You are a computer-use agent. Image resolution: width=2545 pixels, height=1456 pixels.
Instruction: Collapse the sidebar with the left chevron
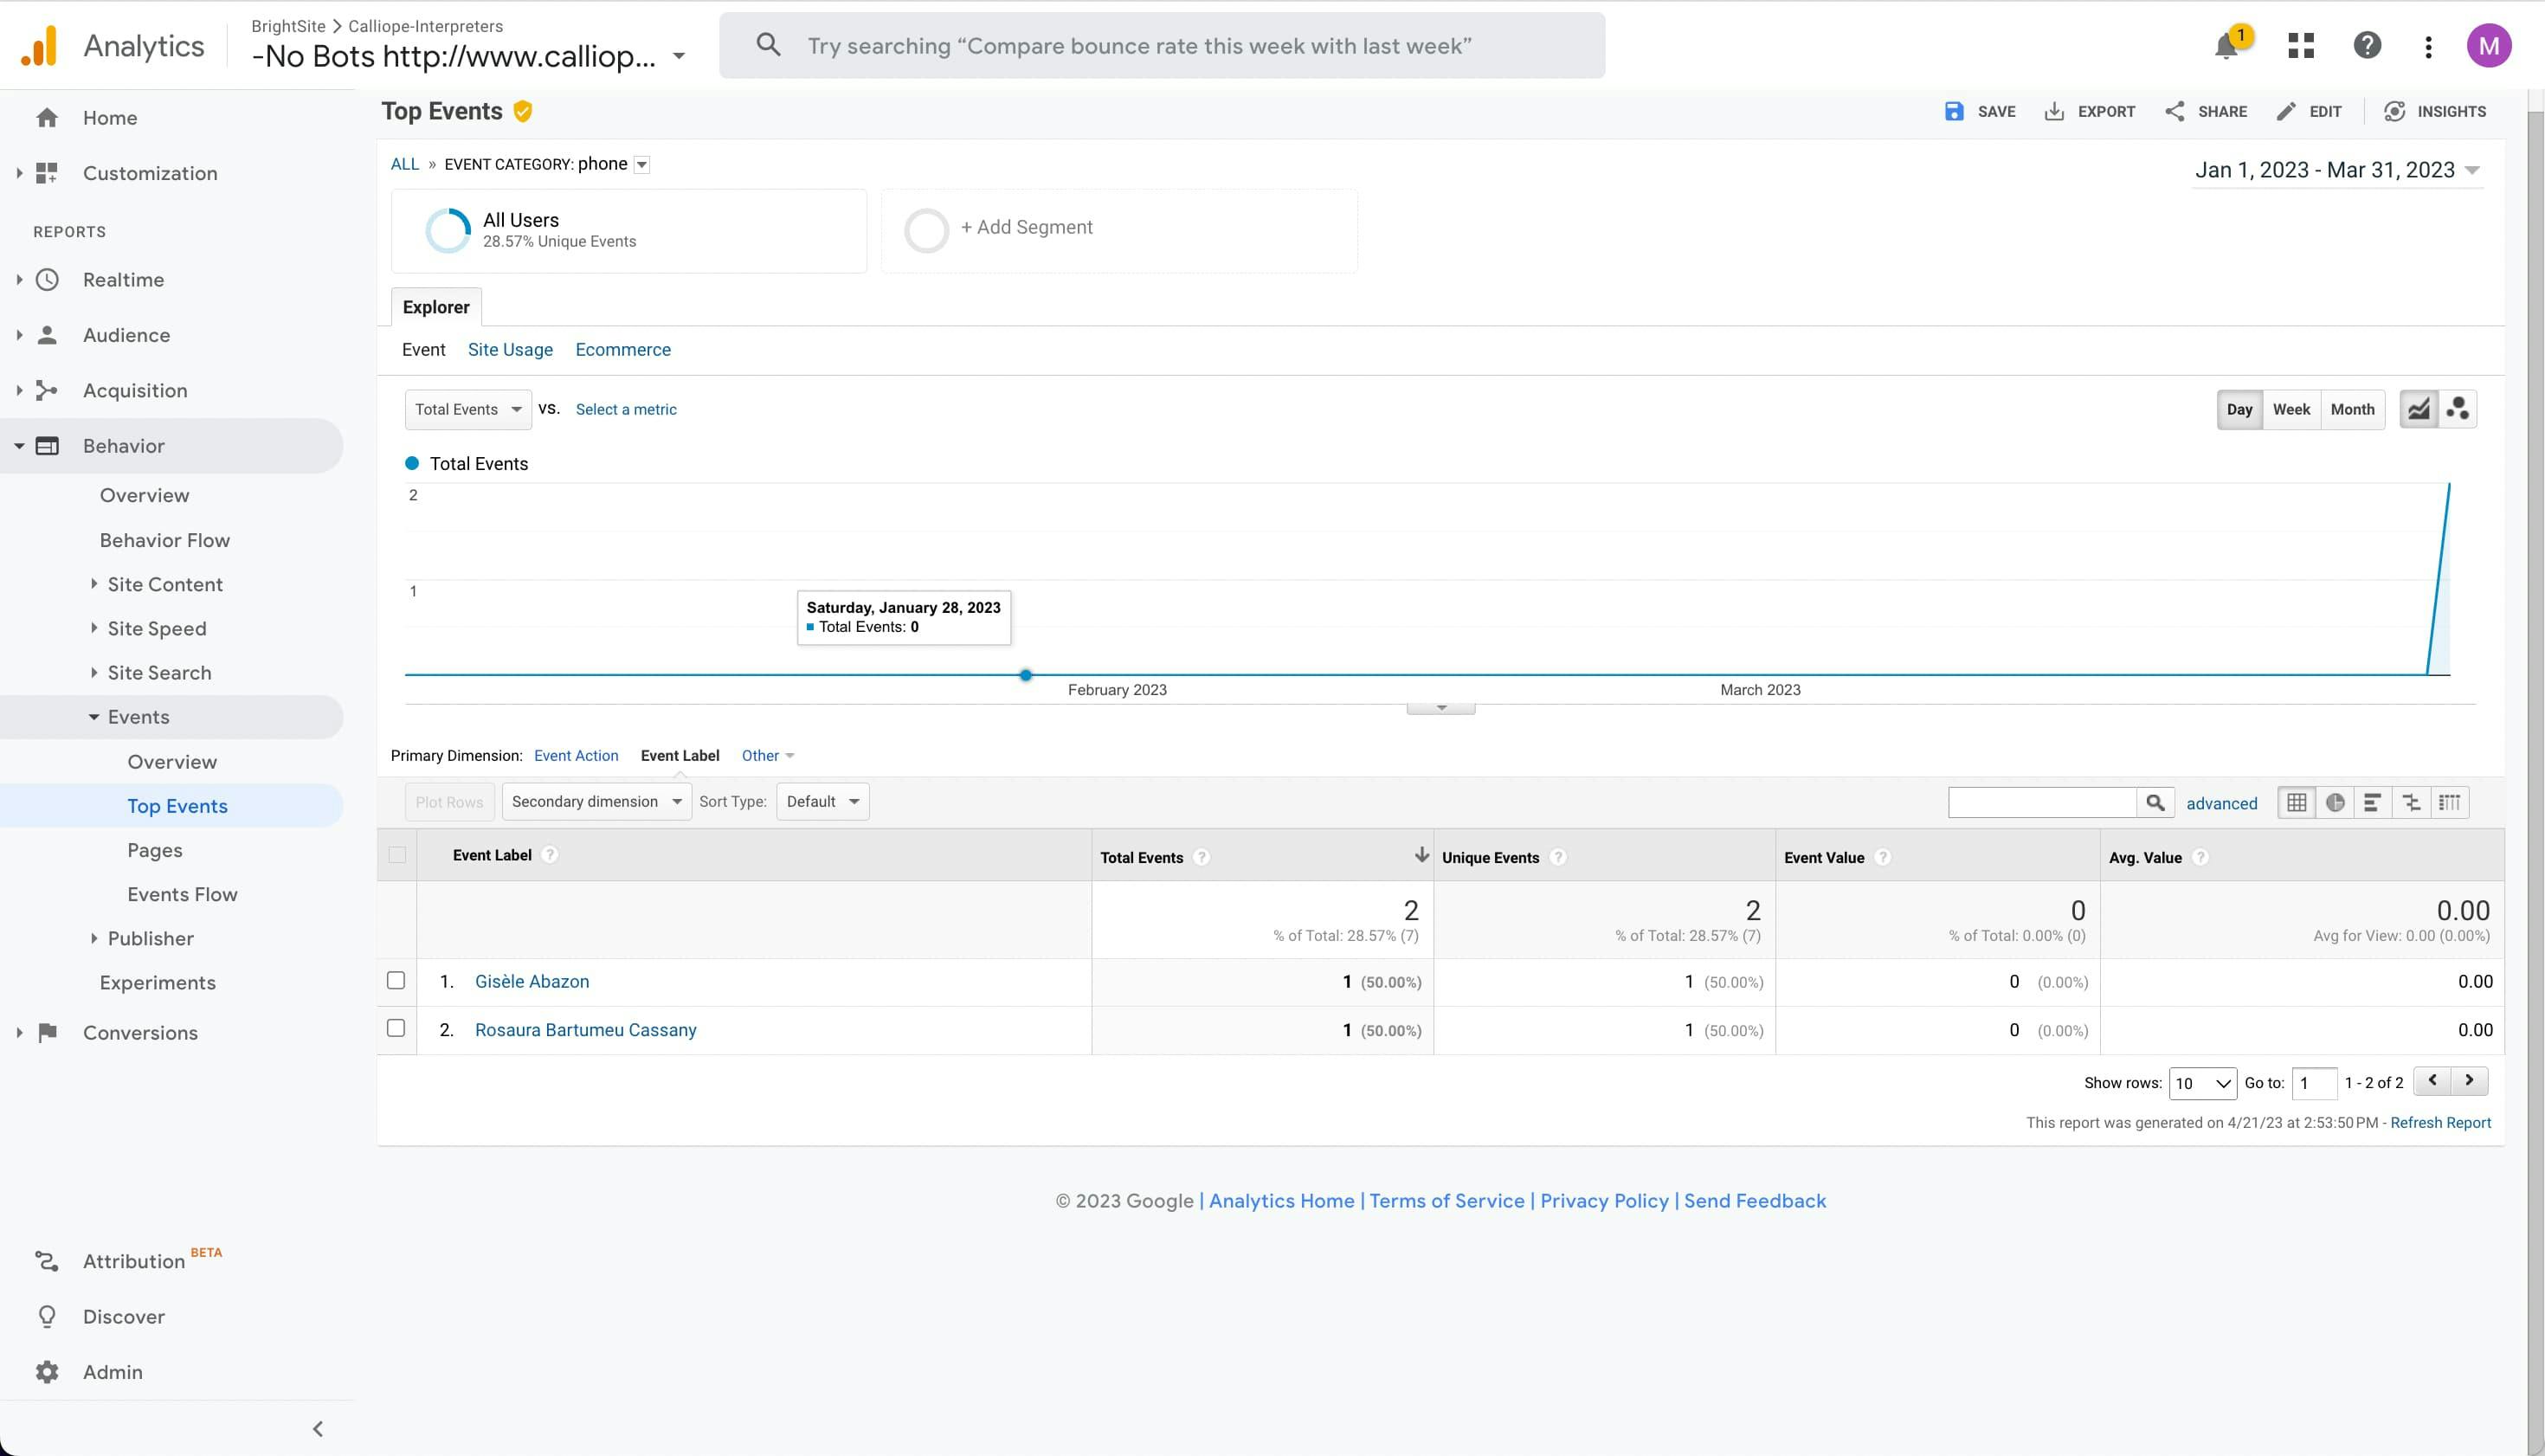click(x=318, y=1428)
